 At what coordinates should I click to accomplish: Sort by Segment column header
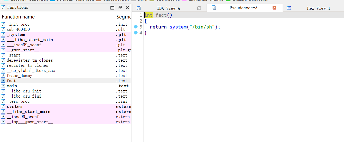click(123, 17)
